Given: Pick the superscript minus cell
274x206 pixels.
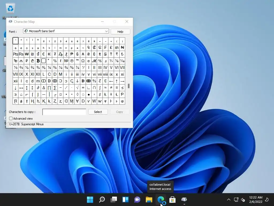Looking at the screenshot, I should 16,41.
